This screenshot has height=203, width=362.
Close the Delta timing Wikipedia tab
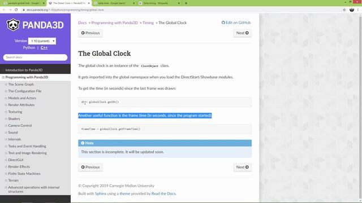tap(179, 3)
